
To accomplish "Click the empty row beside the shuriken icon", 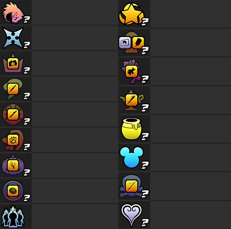I will [75, 38].
